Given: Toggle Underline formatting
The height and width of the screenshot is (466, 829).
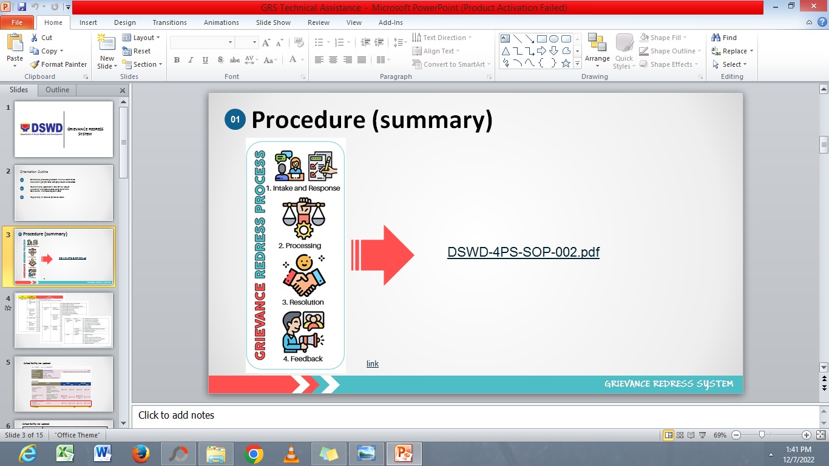Looking at the screenshot, I should coord(206,60).
